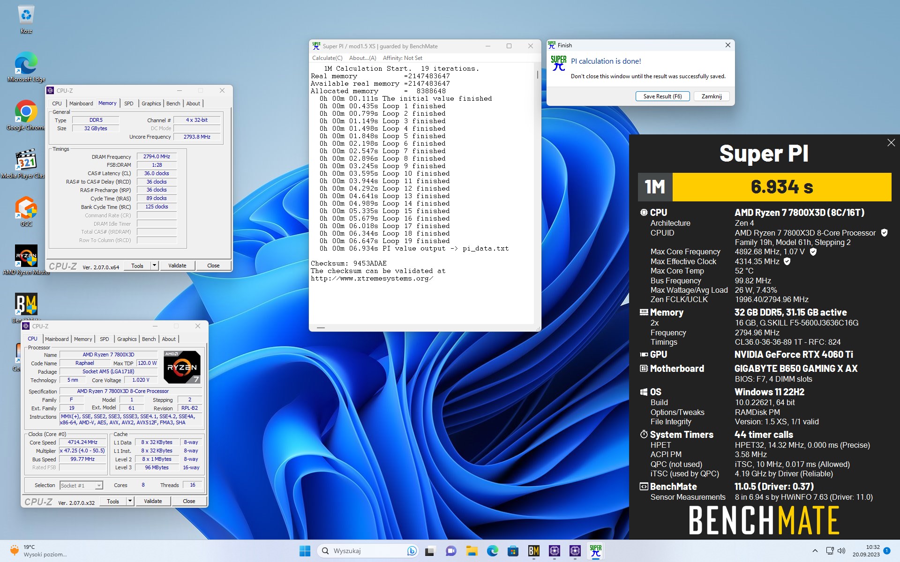Click the Ryzen 7 logo in CPU-Z
900x562 pixels.
point(182,367)
